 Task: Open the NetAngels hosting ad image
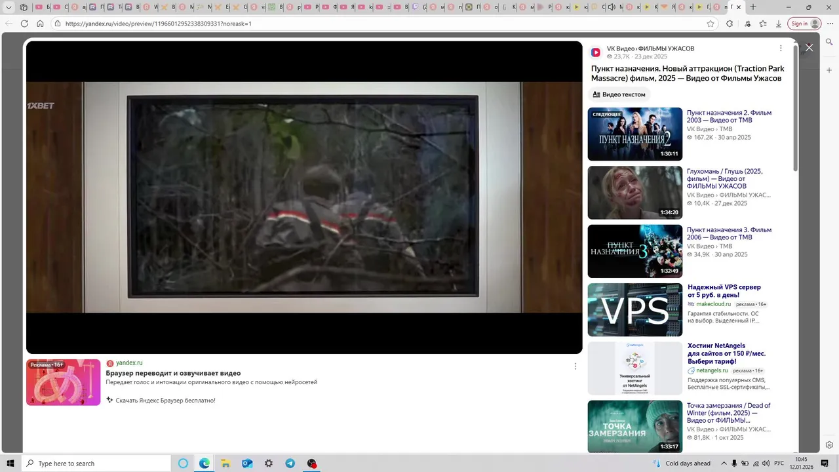tap(635, 368)
